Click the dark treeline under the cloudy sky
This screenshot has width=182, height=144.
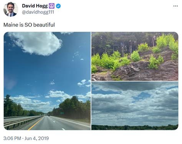click(135, 127)
